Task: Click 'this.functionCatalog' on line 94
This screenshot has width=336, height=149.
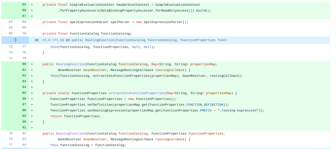Action: tap(70, 145)
